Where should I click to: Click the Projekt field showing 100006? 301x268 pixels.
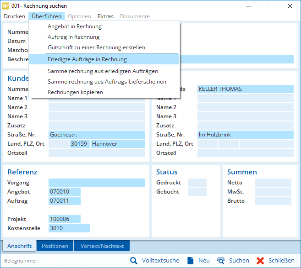point(64,219)
